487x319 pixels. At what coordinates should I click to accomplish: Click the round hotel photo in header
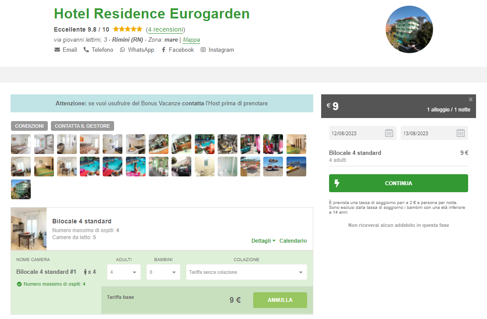(409, 29)
